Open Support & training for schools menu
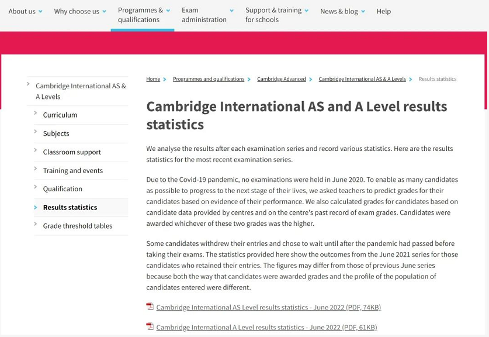 tap(273, 15)
